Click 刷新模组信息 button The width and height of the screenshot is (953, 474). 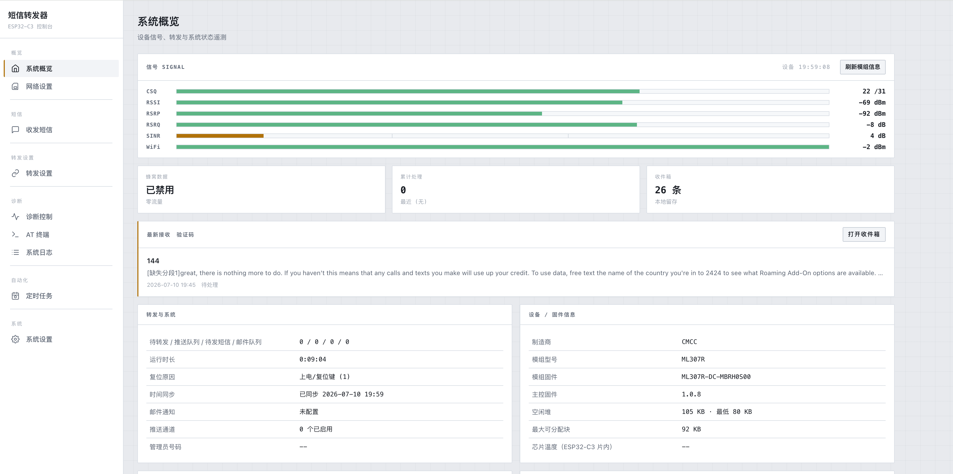click(x=862, y=67)
